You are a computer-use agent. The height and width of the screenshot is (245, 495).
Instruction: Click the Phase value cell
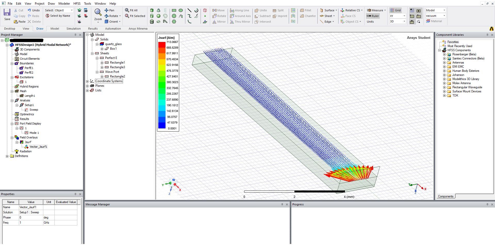[x=31, y=217]
